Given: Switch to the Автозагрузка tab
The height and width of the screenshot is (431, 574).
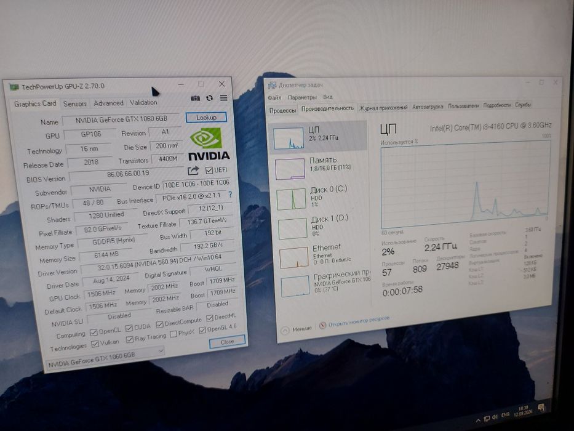Looking at the screenshot, I should (x=428, y=107).
